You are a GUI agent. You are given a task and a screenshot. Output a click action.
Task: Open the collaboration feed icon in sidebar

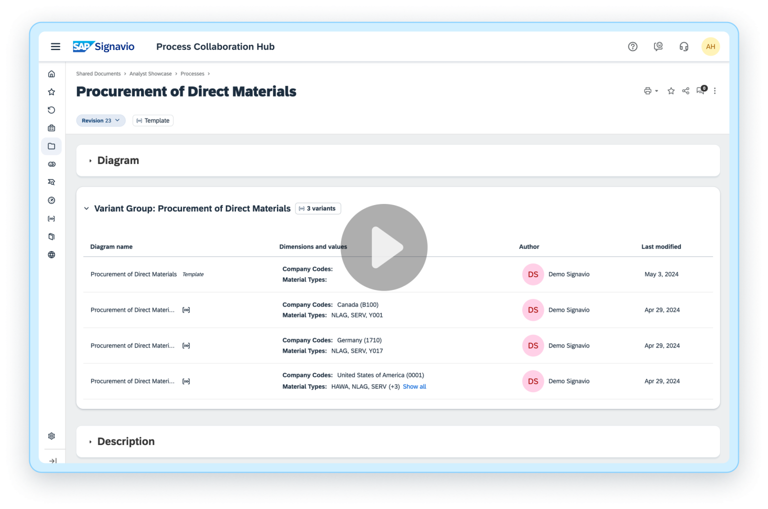pyautogui.click(x=51, y=164)
